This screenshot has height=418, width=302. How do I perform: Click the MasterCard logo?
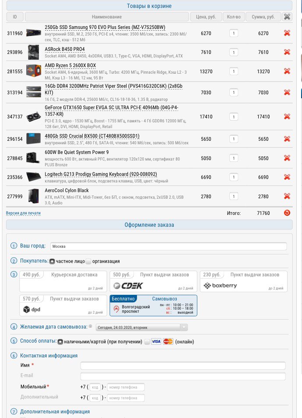[x=168, y=342]
